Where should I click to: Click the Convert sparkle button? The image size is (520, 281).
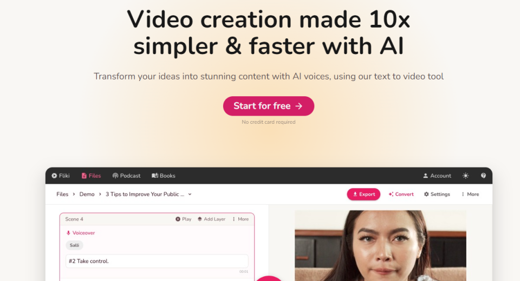pos(401,195)
